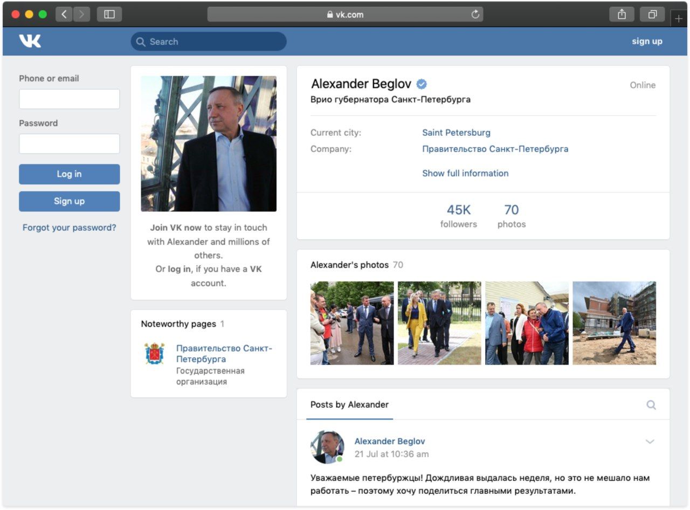Click Safari forward arrow
This screenshot has height=510, width=690.
(81, 15)
